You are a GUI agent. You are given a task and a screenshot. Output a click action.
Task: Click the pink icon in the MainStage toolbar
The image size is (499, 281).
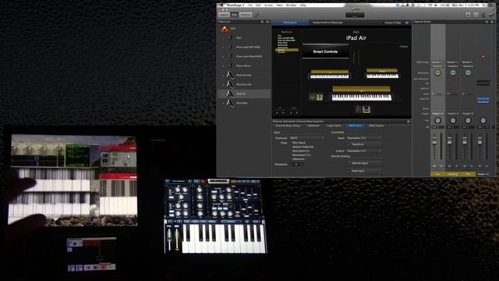(x=468, y=15)
